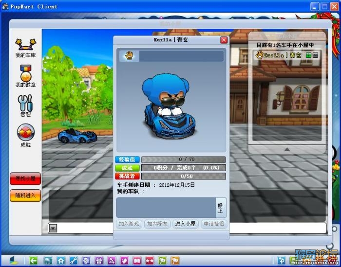Viewport: 341px width, 267px height.
Task: Click green icon beside Kuzlla in list
Action: pos(308,55)
